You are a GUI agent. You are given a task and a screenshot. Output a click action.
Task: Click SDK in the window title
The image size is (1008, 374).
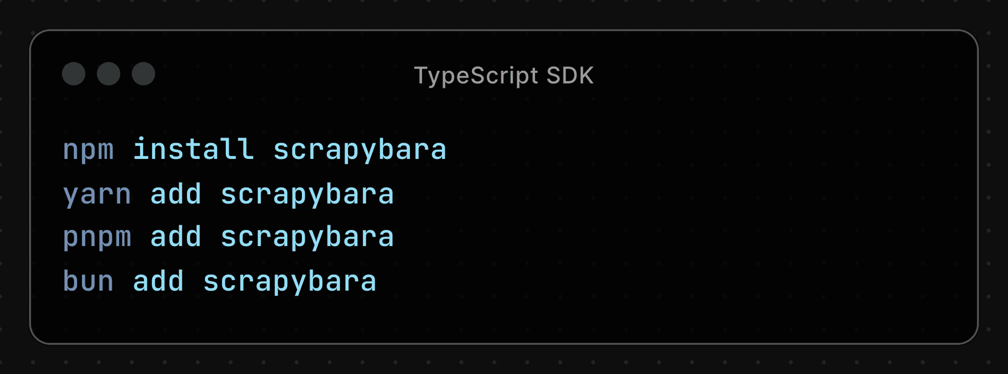click(x=570, y=76)
